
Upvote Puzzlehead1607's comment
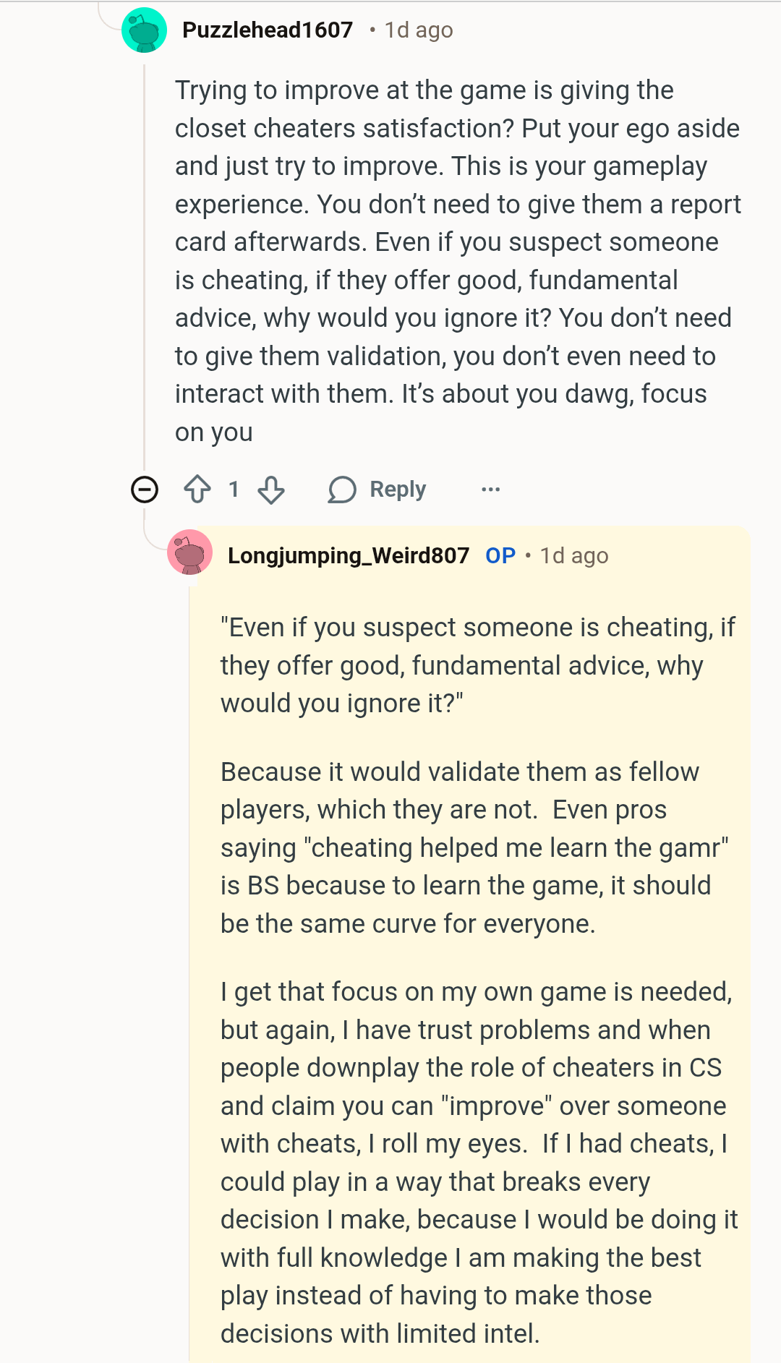197,490
